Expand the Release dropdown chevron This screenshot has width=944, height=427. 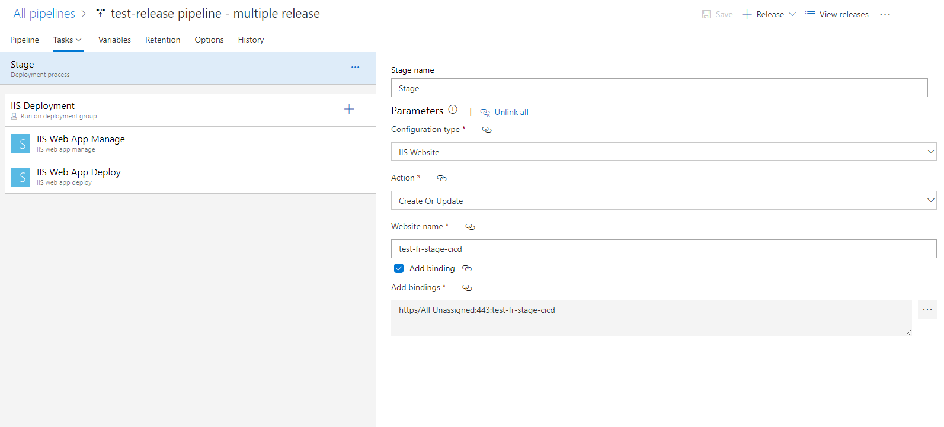pyautogui.click(x=792, y=14)
